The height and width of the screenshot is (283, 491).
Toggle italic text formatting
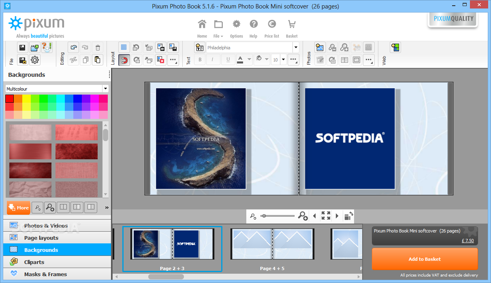click(x=213, y=60)
